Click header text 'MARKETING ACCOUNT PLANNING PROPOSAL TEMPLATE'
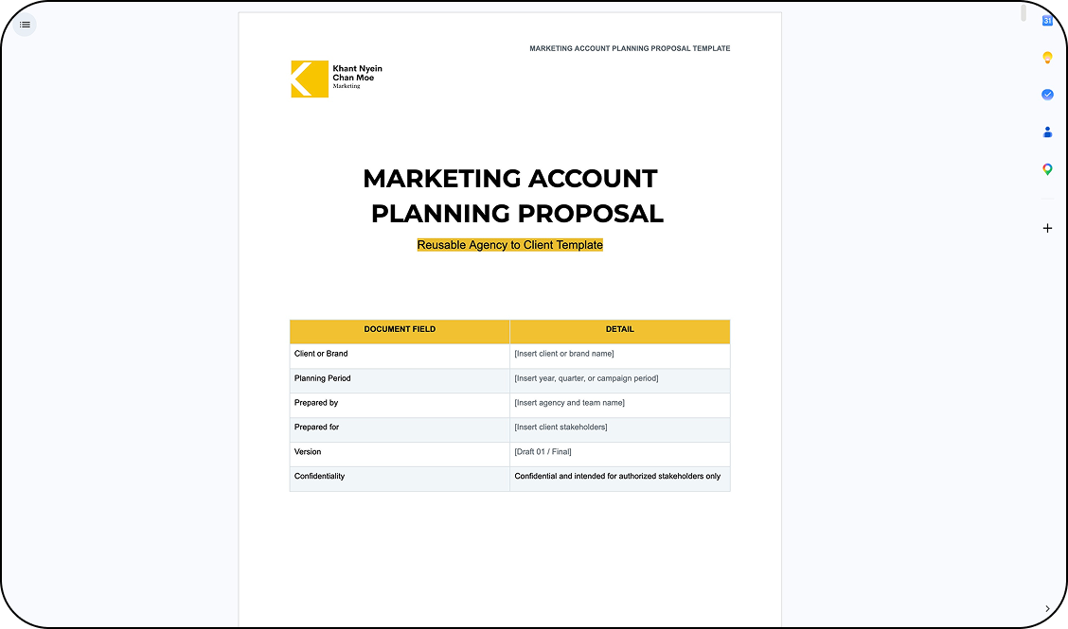 point(630,48)
